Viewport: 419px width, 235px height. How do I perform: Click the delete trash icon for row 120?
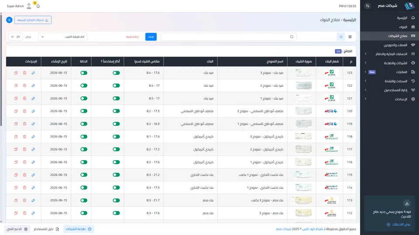pyautogui.click(x=24, y=111)
